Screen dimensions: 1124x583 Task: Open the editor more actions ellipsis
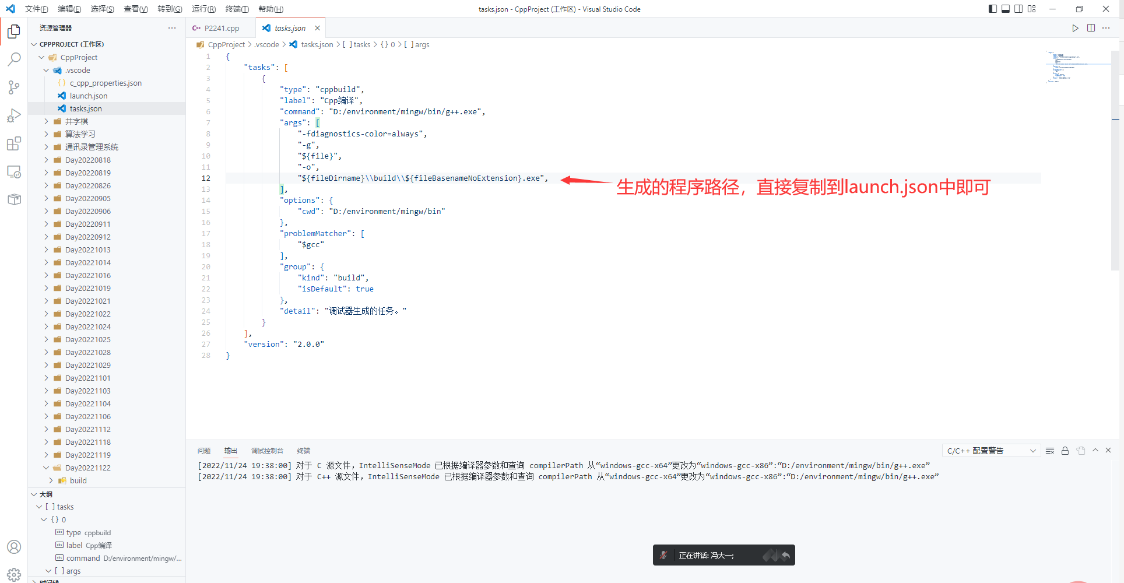tap(1106, 28)
